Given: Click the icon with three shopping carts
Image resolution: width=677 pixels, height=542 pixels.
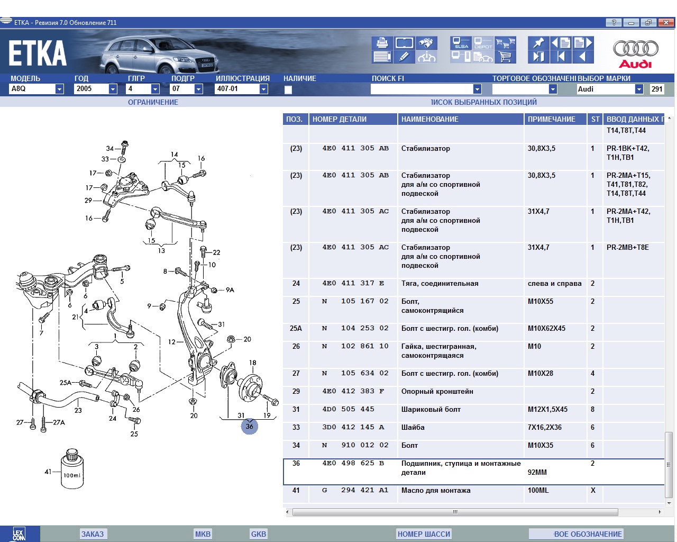Looking at the screenshot, I should tap(506, 43).
